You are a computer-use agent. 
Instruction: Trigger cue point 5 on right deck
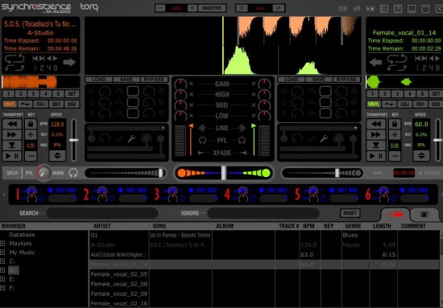tap(422, 93)
